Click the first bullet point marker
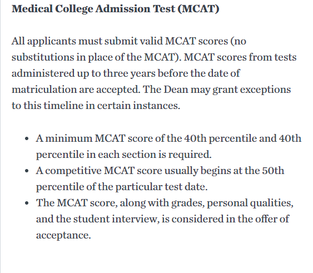 [27, 138]
